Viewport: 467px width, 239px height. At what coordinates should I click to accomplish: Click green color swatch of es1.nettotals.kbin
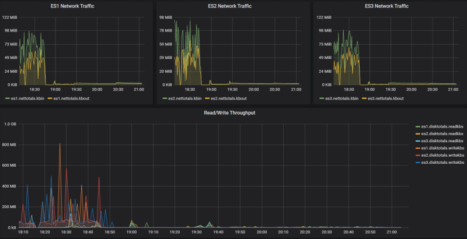click(x=8, y=99)
